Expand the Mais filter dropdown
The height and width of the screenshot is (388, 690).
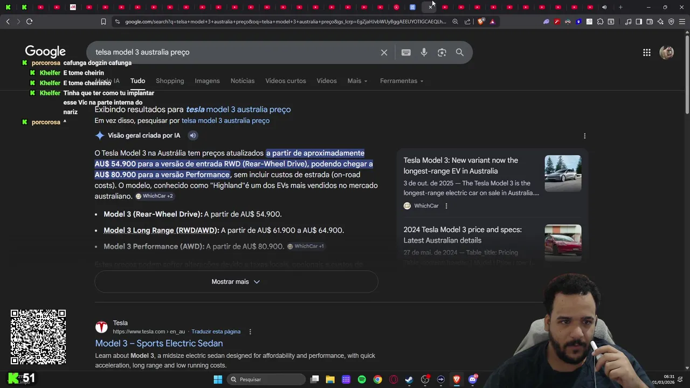tap(357, 81)
